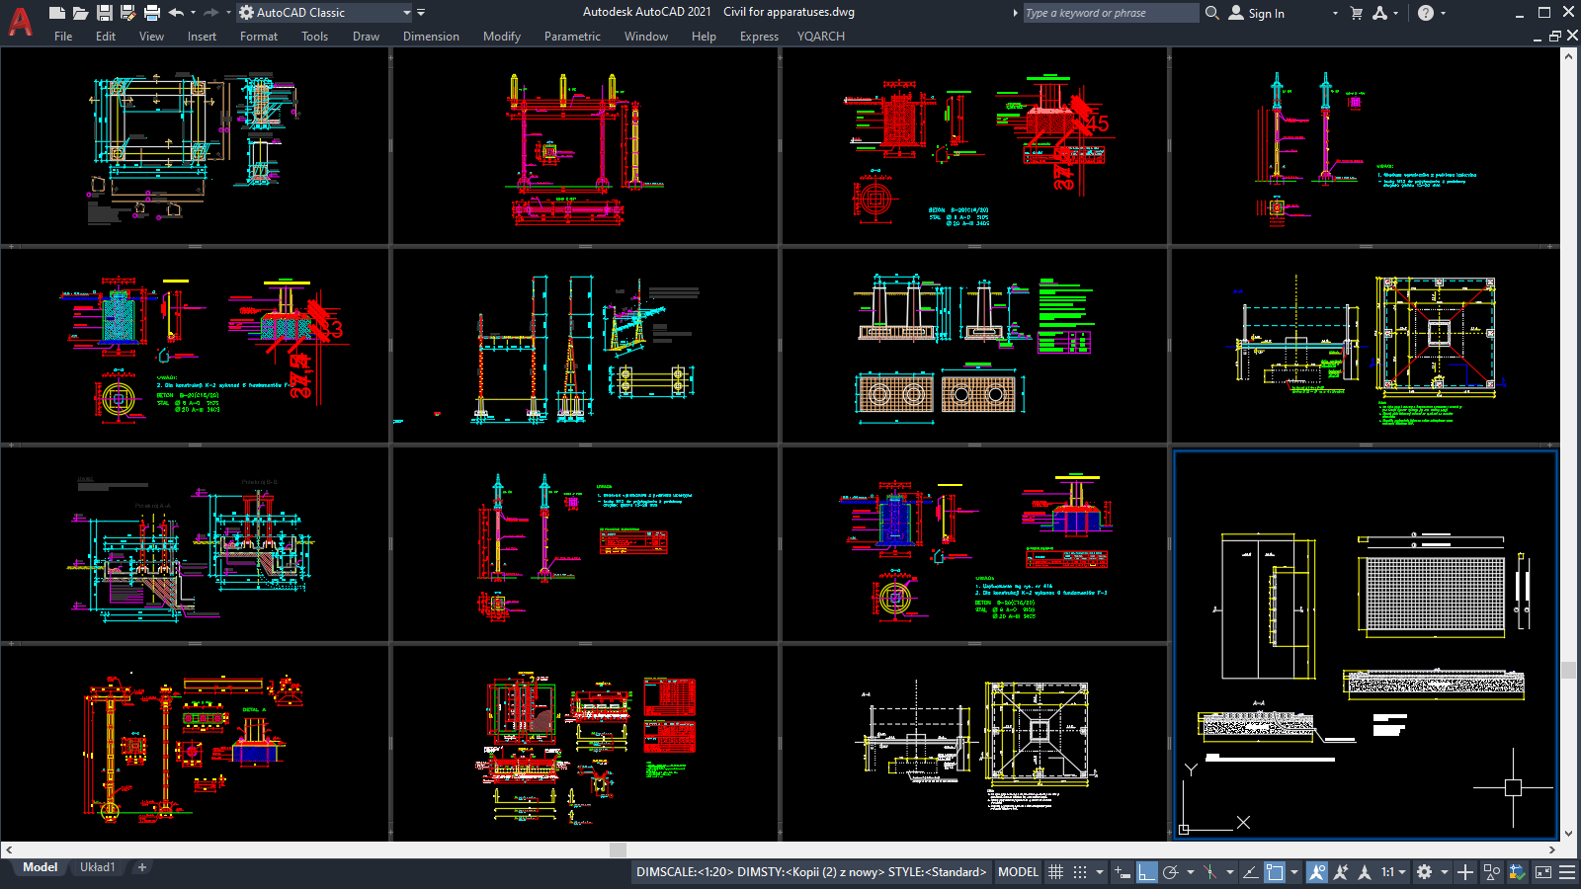The image size is (1581, 889).
Task: Expand the AutoCAD Classic workspace dropdown
Action: 406,13
